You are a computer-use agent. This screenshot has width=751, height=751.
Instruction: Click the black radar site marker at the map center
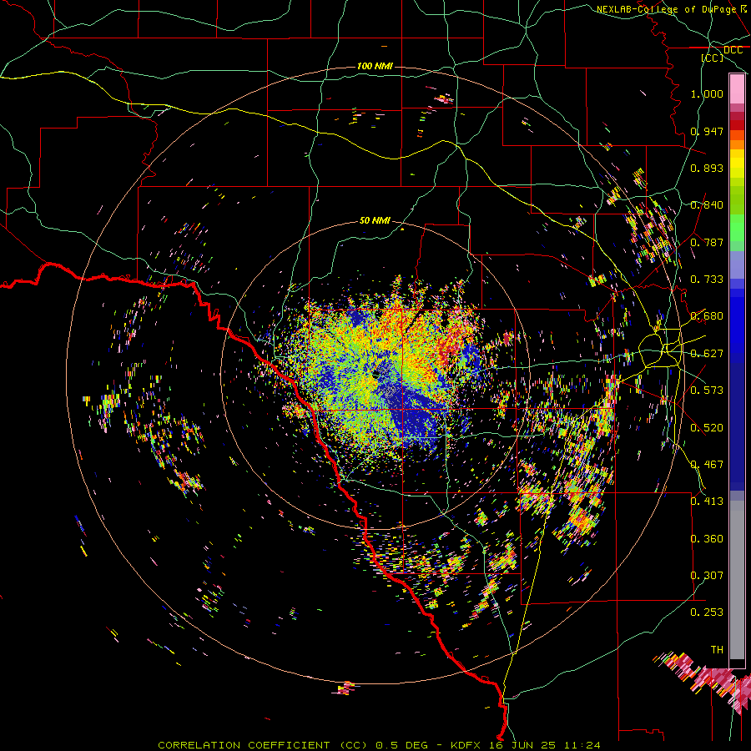click(377, 374)
